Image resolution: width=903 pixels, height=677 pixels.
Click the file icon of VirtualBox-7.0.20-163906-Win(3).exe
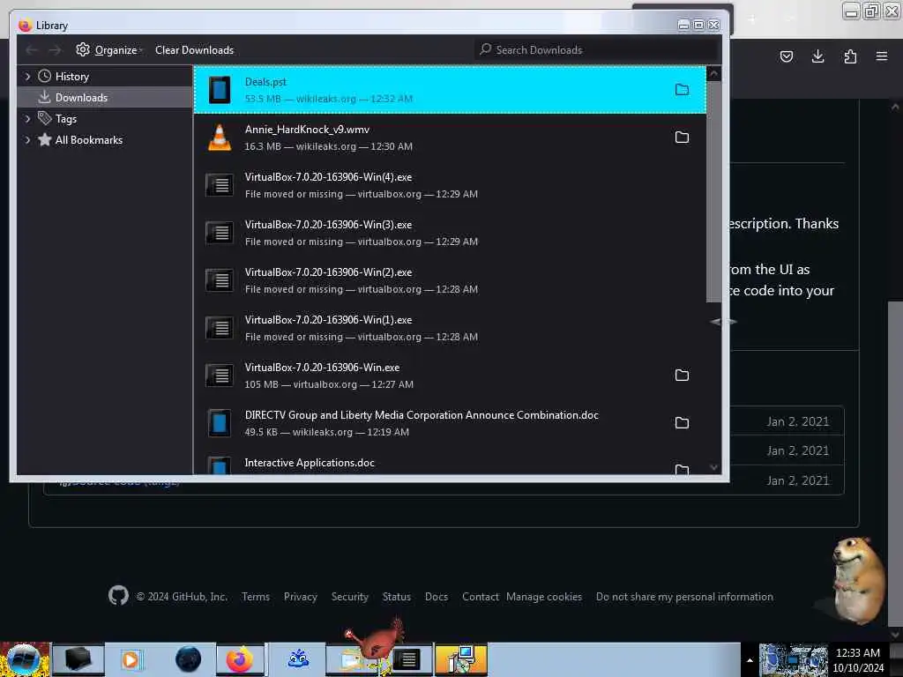220,233
